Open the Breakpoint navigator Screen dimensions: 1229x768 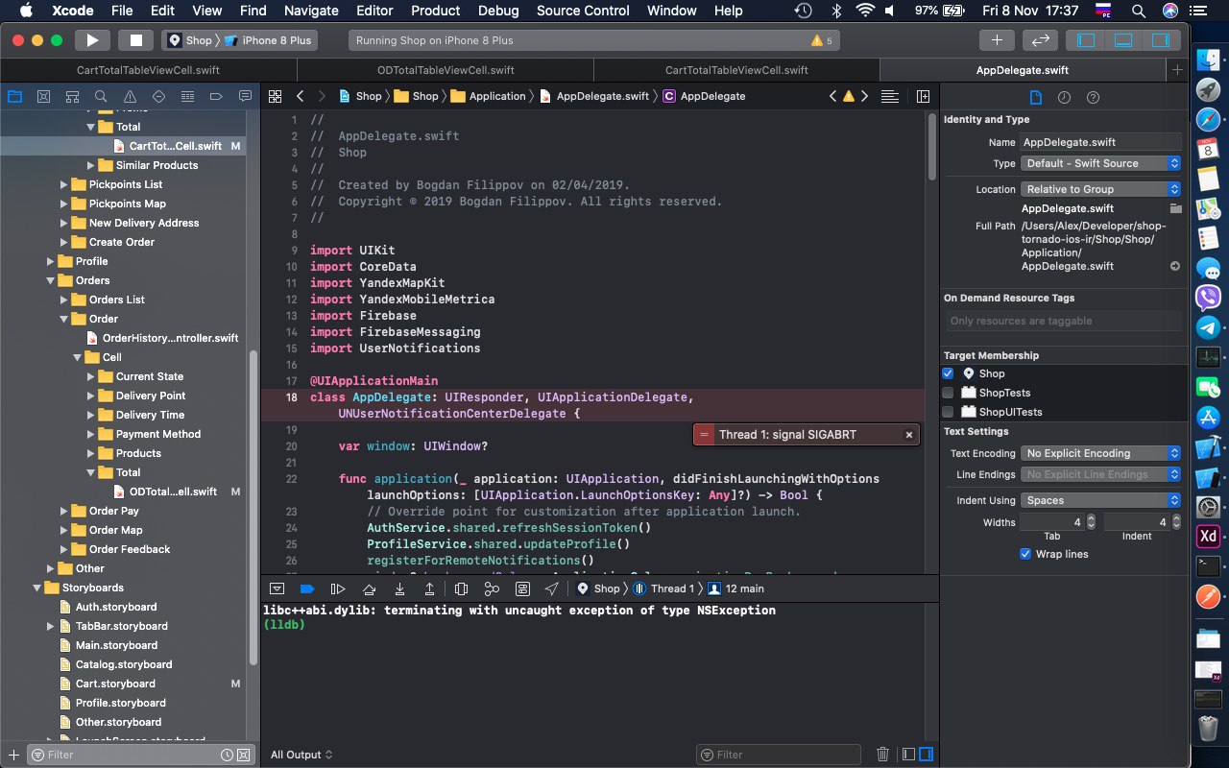pyautogui.click(x=216, y=96)
